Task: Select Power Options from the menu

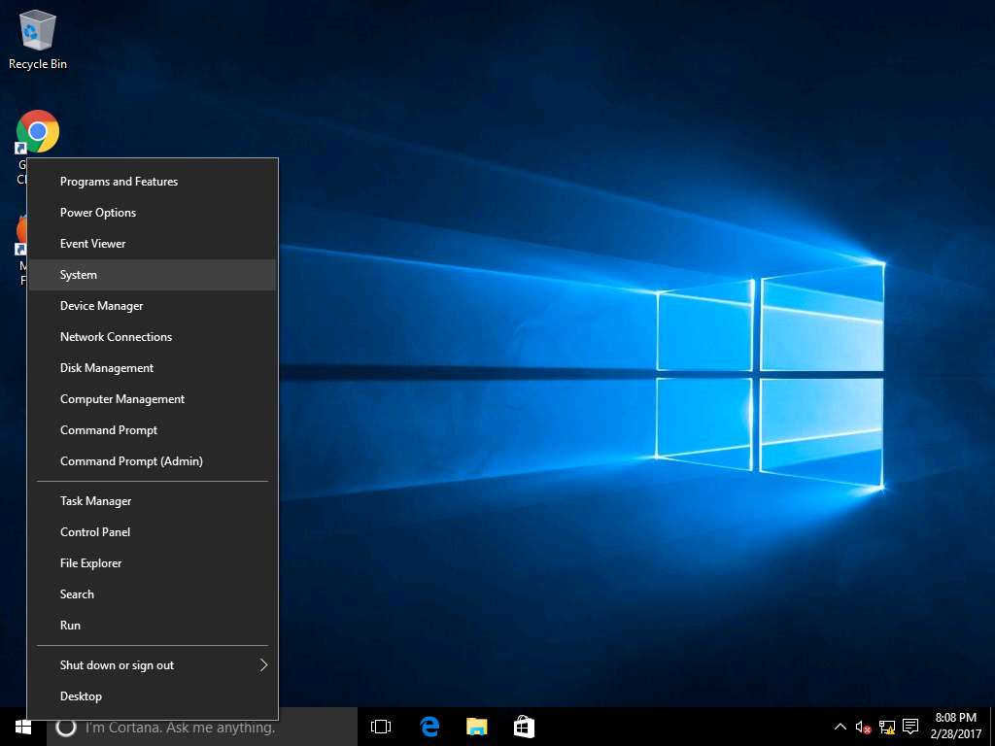Action: click(x=153, y=213)
